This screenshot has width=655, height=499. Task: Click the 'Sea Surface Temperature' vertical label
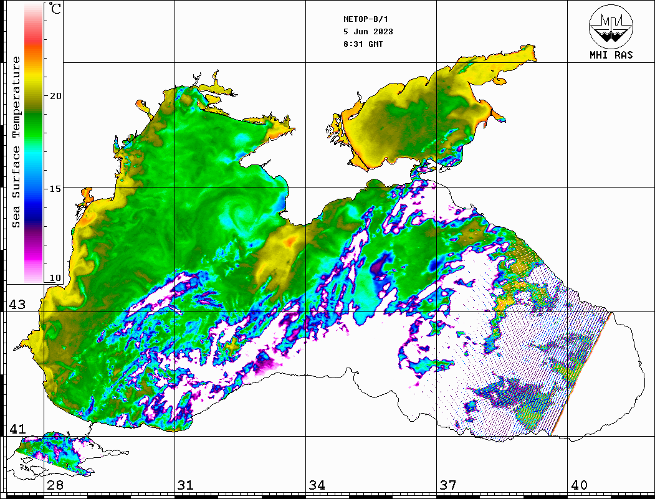point(16,143)
